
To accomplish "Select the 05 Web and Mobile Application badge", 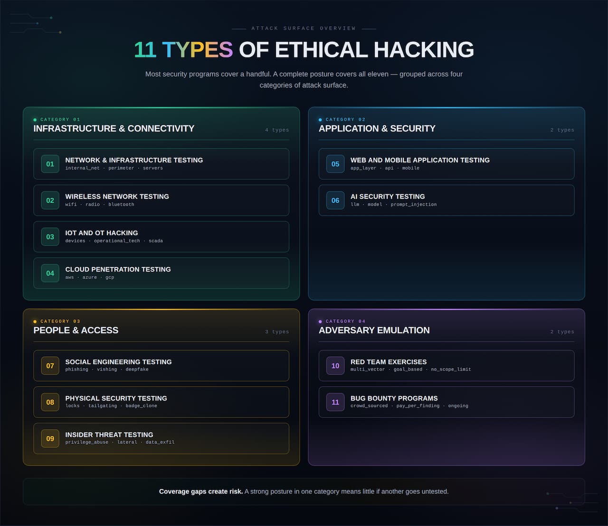I will point(335,164).
